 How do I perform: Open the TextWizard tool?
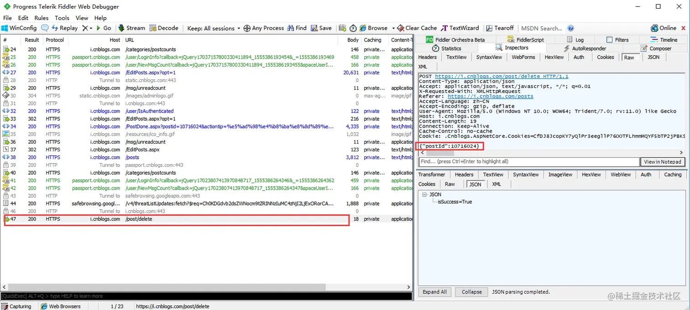click(460, 28)
